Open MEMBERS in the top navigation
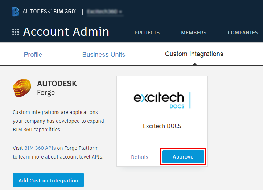The image size is (263, 190). 194,33
